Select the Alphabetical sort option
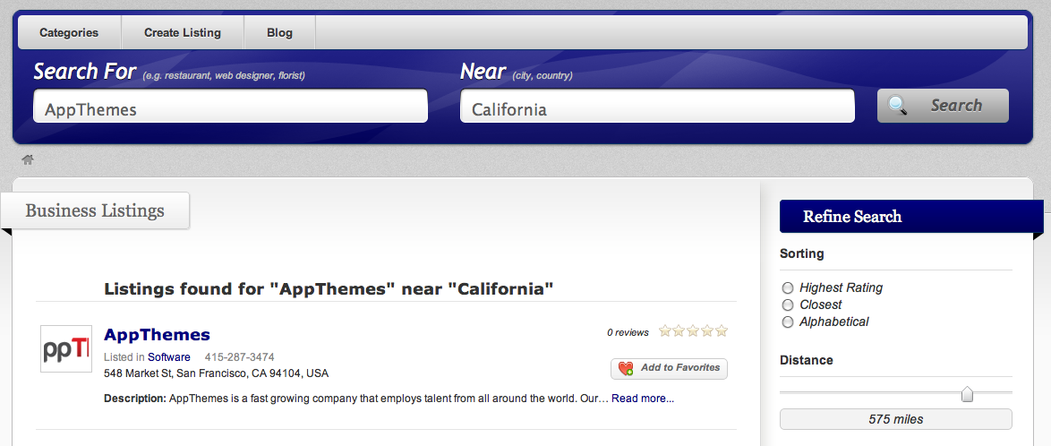The image size is (1051, 446). coord(788,322)
